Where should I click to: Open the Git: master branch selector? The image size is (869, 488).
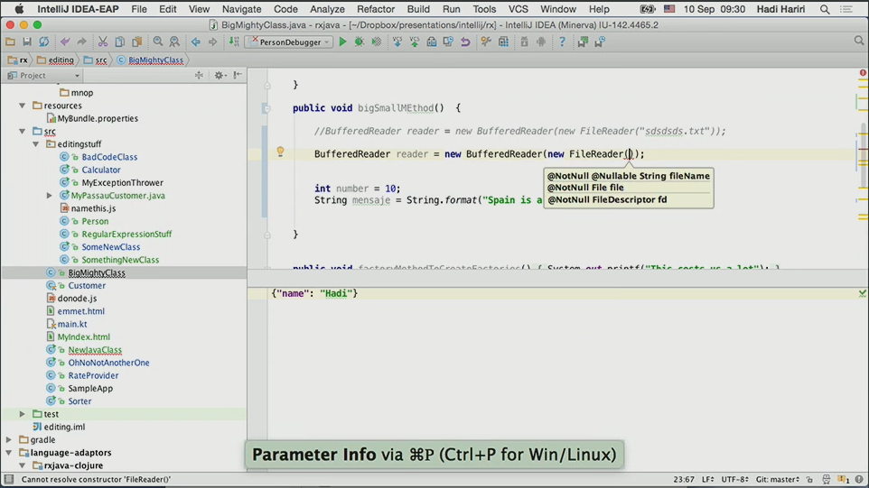(779, 480)
